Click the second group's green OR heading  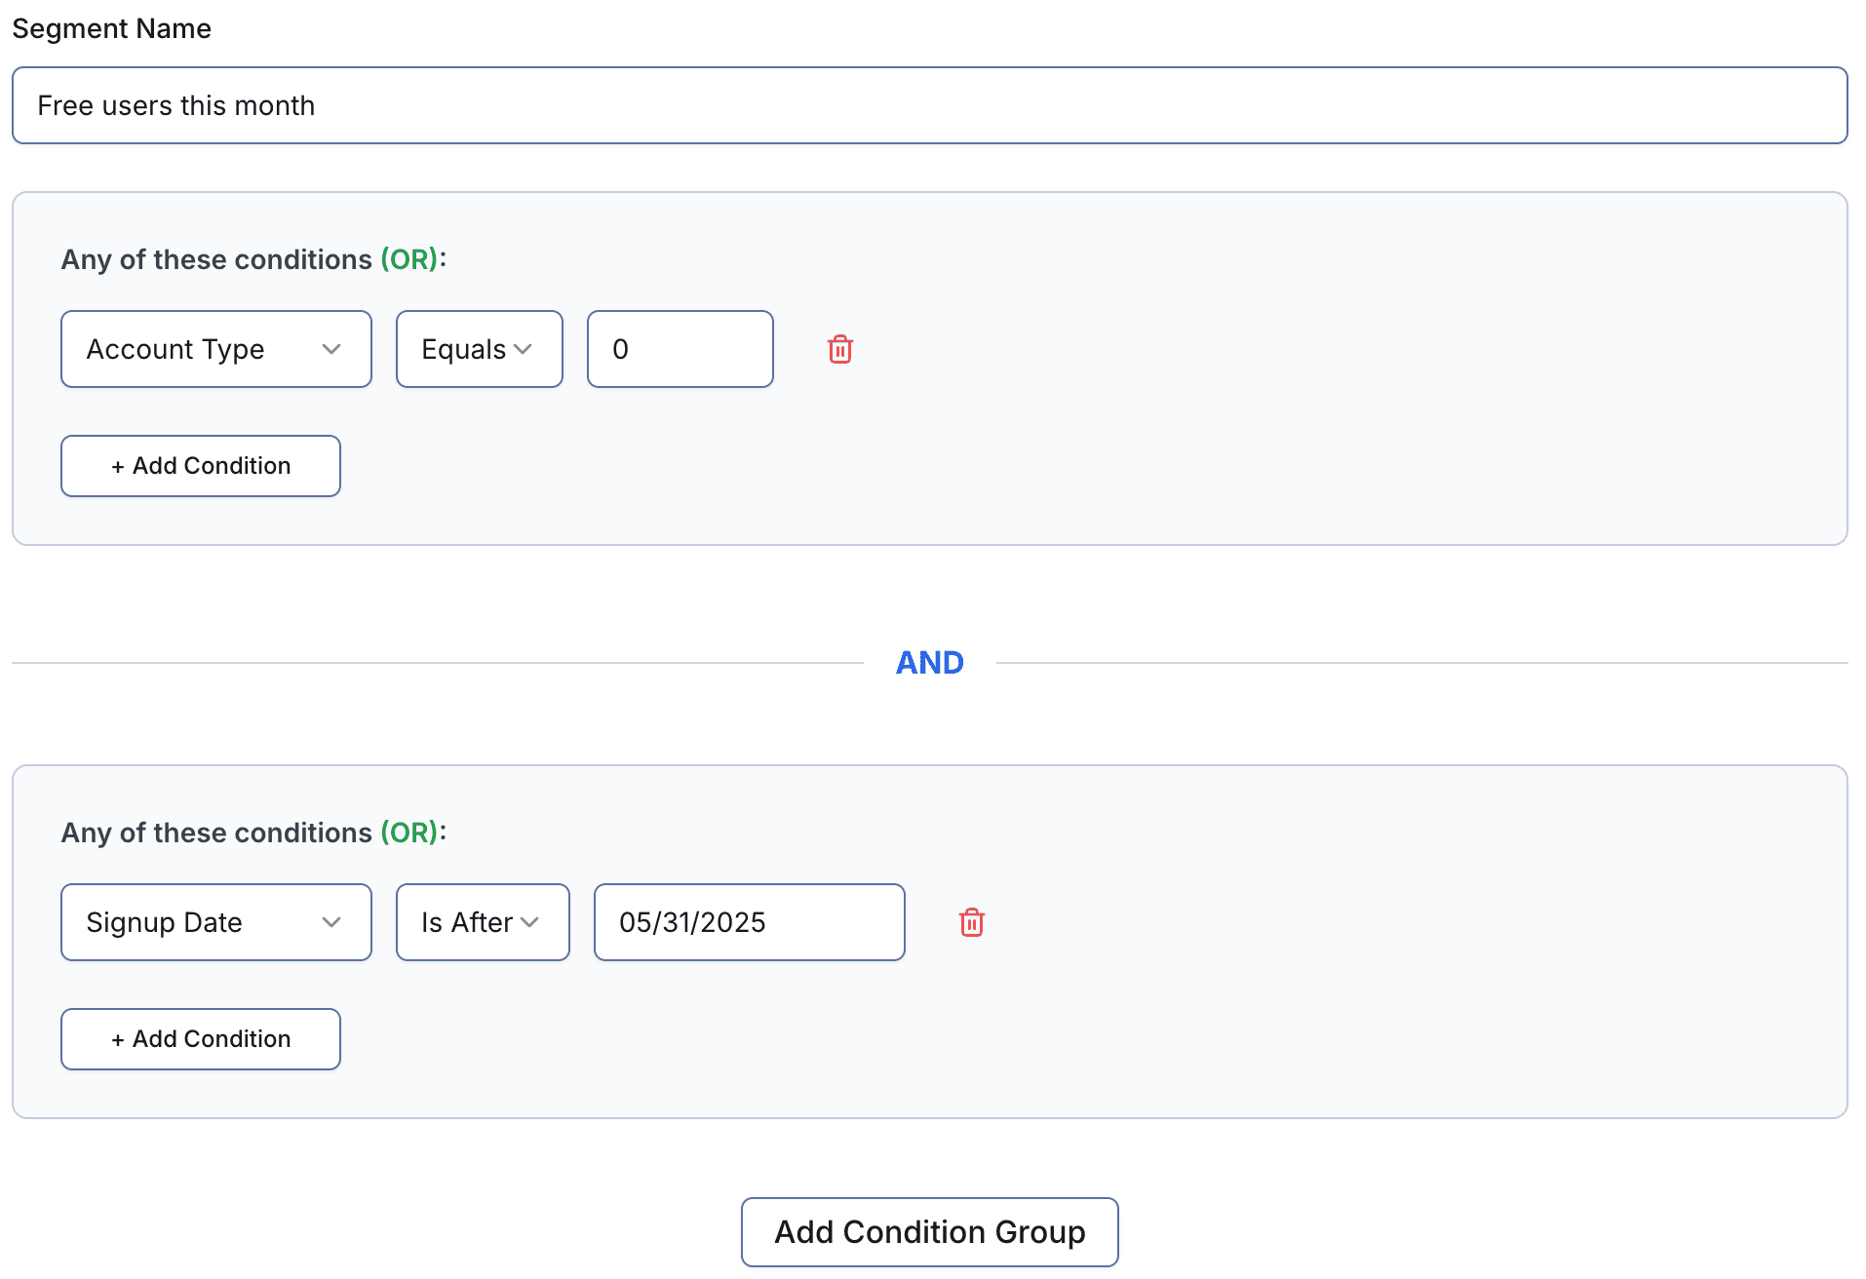409,833
